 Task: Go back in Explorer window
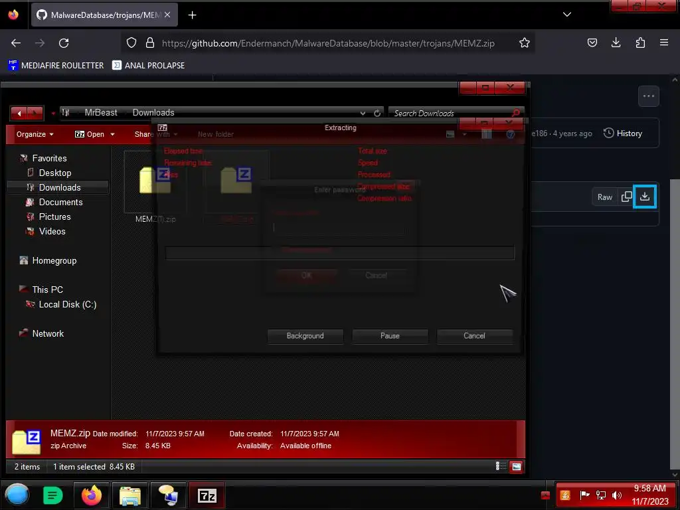[19, 114]
